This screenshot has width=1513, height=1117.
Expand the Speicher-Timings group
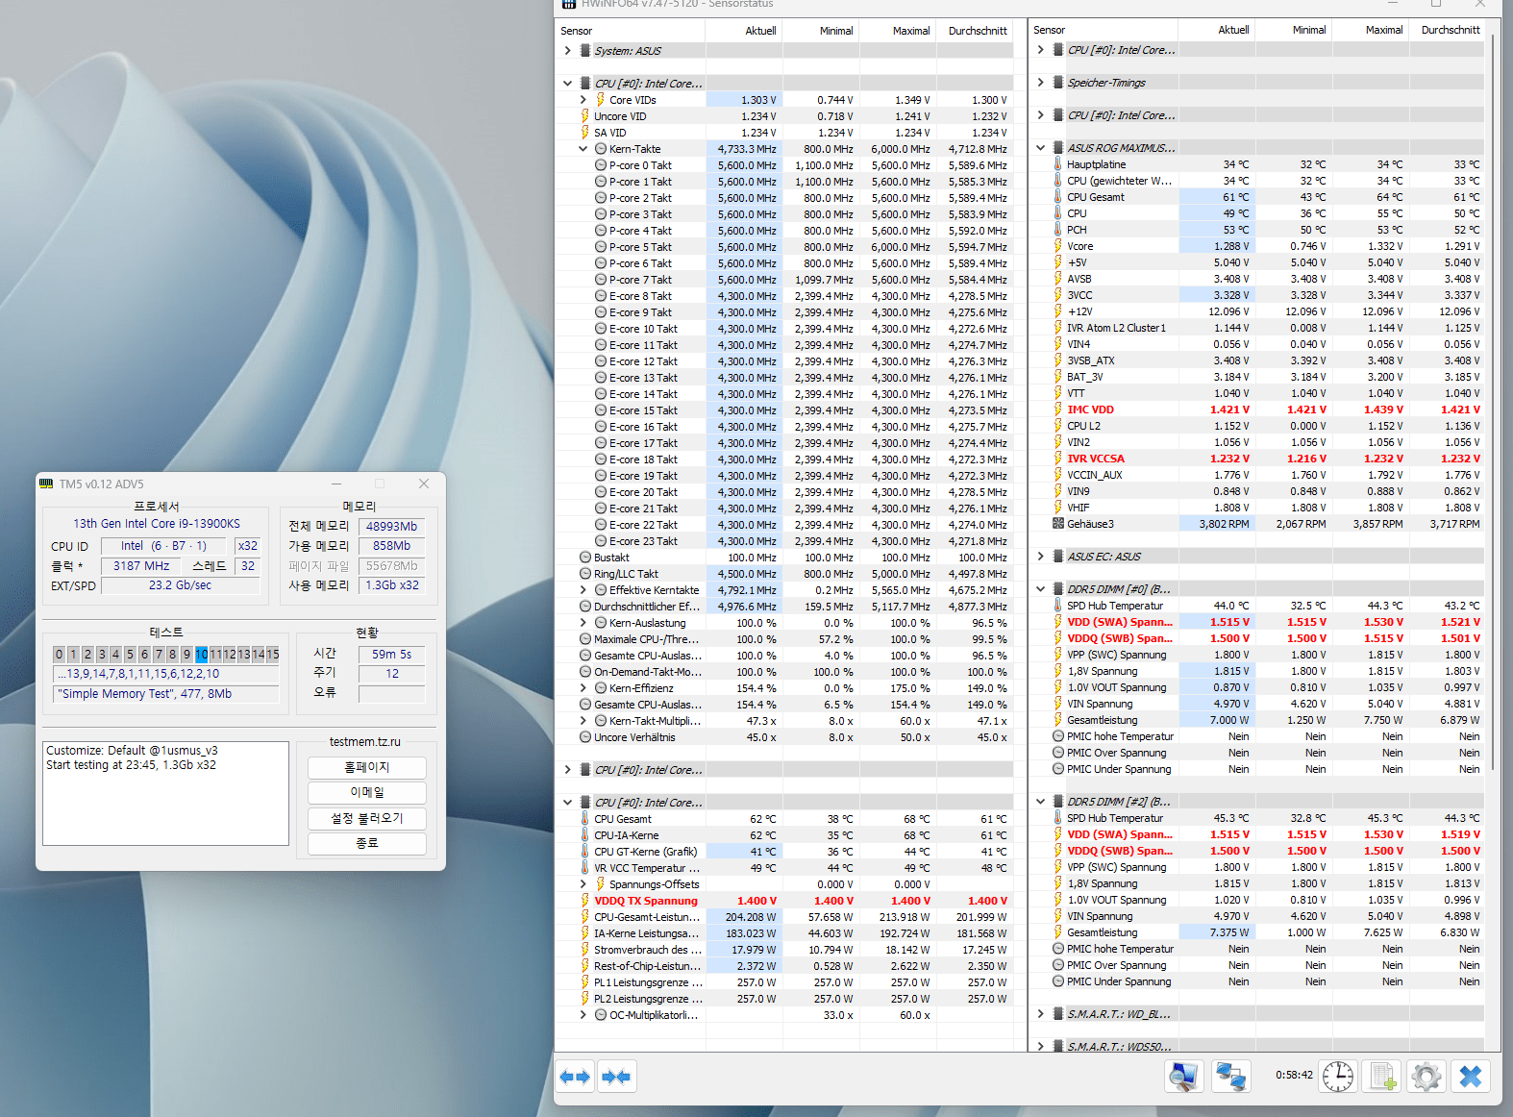point(1040,83)
